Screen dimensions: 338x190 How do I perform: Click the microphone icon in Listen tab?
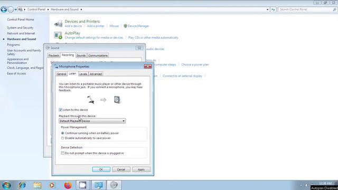[x=91, y=100]
